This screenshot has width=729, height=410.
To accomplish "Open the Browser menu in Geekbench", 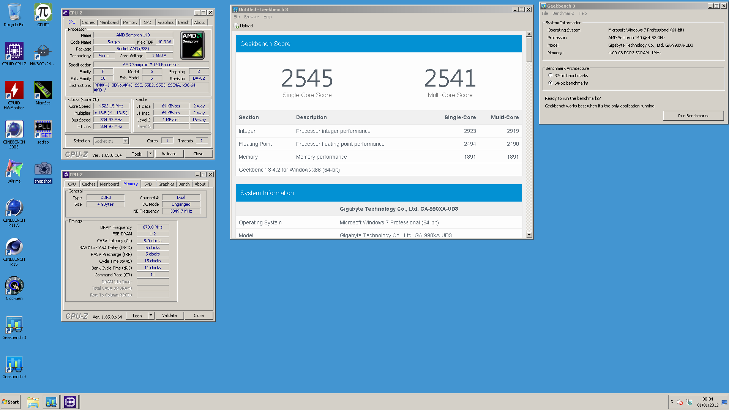I will coord(251,17).
